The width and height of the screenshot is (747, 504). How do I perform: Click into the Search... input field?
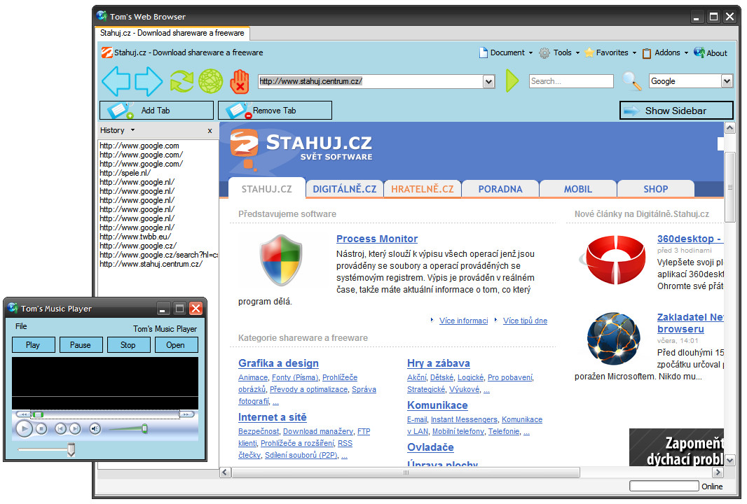click(571, 81)
